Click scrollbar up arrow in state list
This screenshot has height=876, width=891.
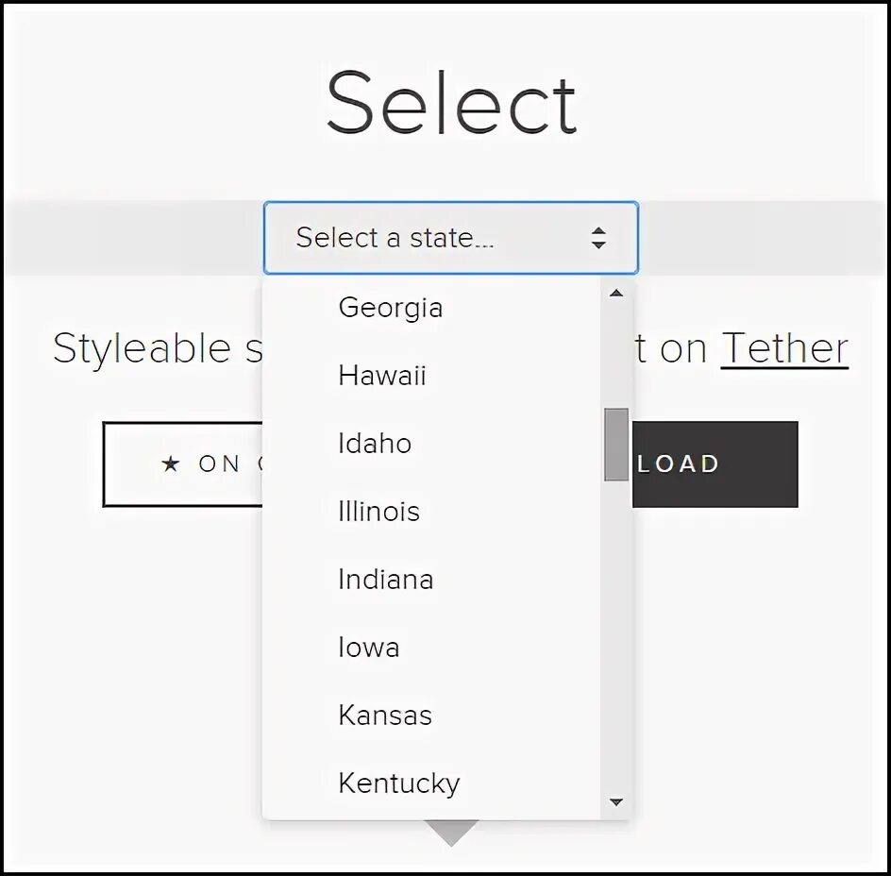(x=616, y=294)
